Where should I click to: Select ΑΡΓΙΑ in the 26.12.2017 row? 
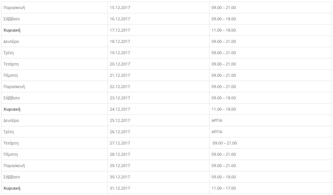[217, 132]
